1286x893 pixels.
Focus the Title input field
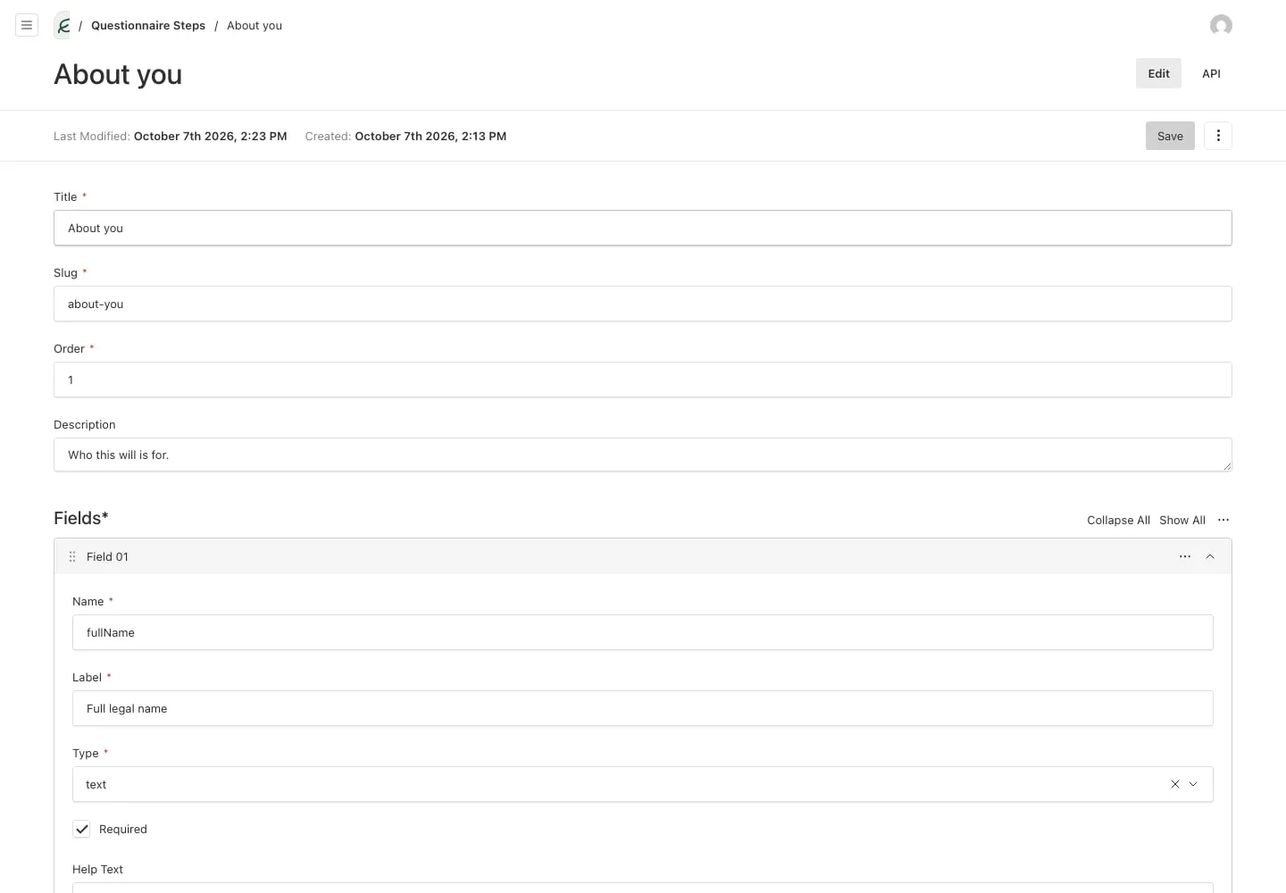[643, 228]
